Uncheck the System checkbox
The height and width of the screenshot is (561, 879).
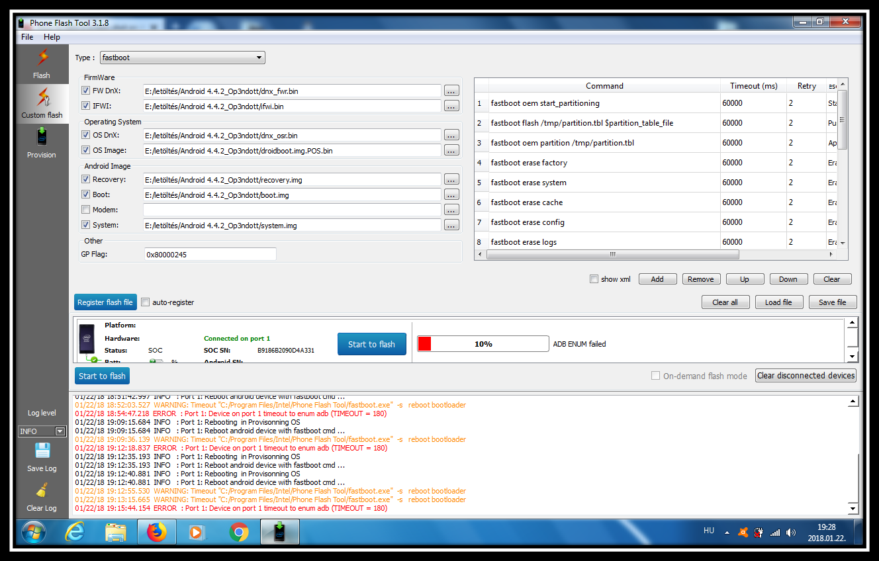(x=85, y=225)
